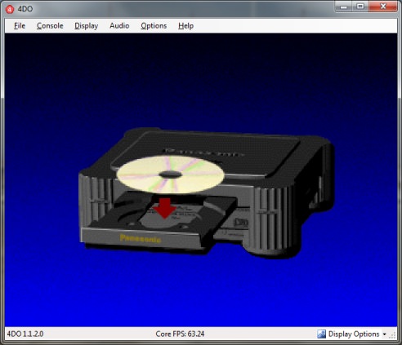This screenshot has height=345, width=402.
Task: Open the Display menu
Action: 86,26
